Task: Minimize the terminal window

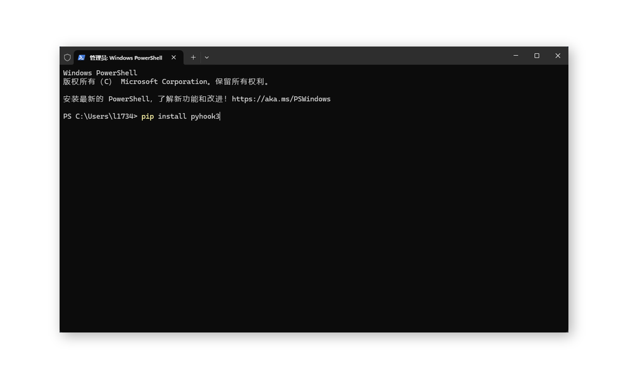Action: coord(516,56)
